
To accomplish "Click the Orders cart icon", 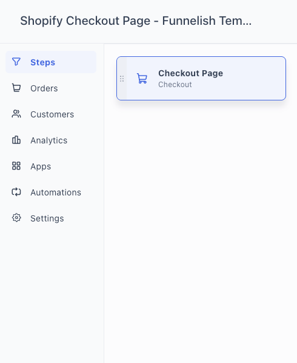I will tap(16, 88).
